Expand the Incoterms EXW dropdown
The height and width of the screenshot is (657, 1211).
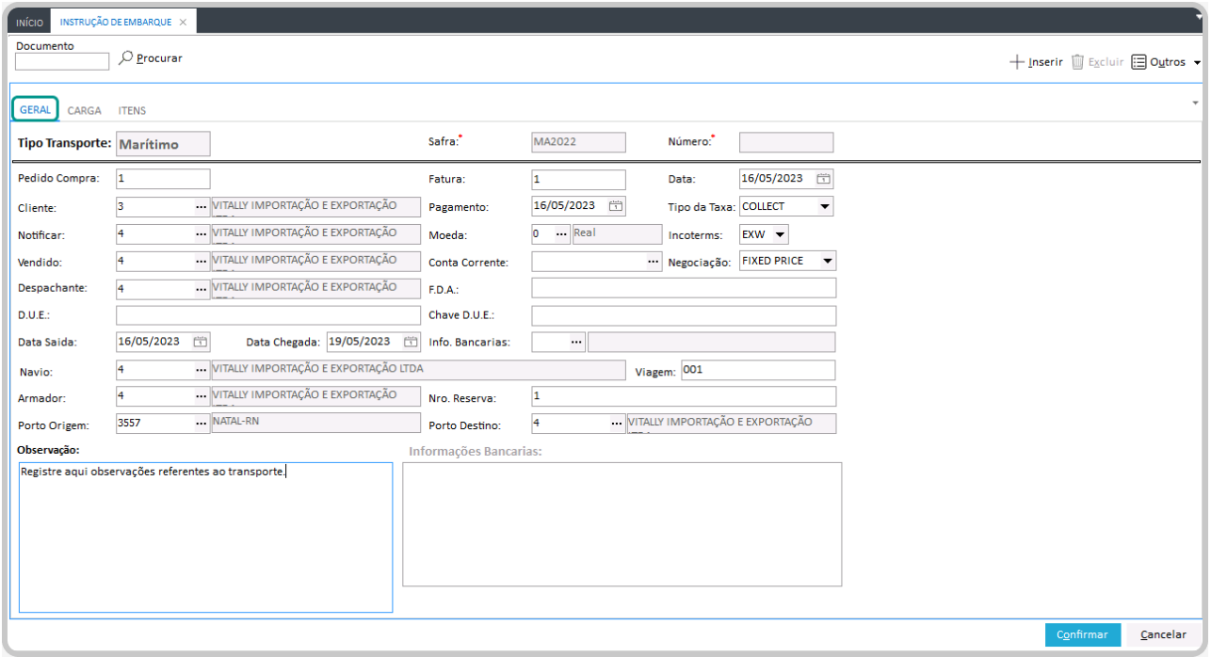[779, 233]
